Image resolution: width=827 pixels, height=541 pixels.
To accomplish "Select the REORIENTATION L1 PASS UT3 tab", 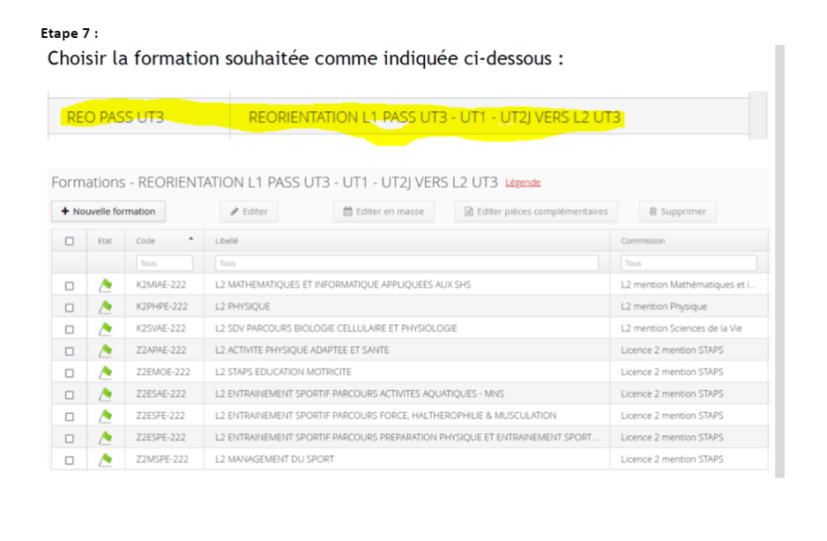I will point(436,116).
